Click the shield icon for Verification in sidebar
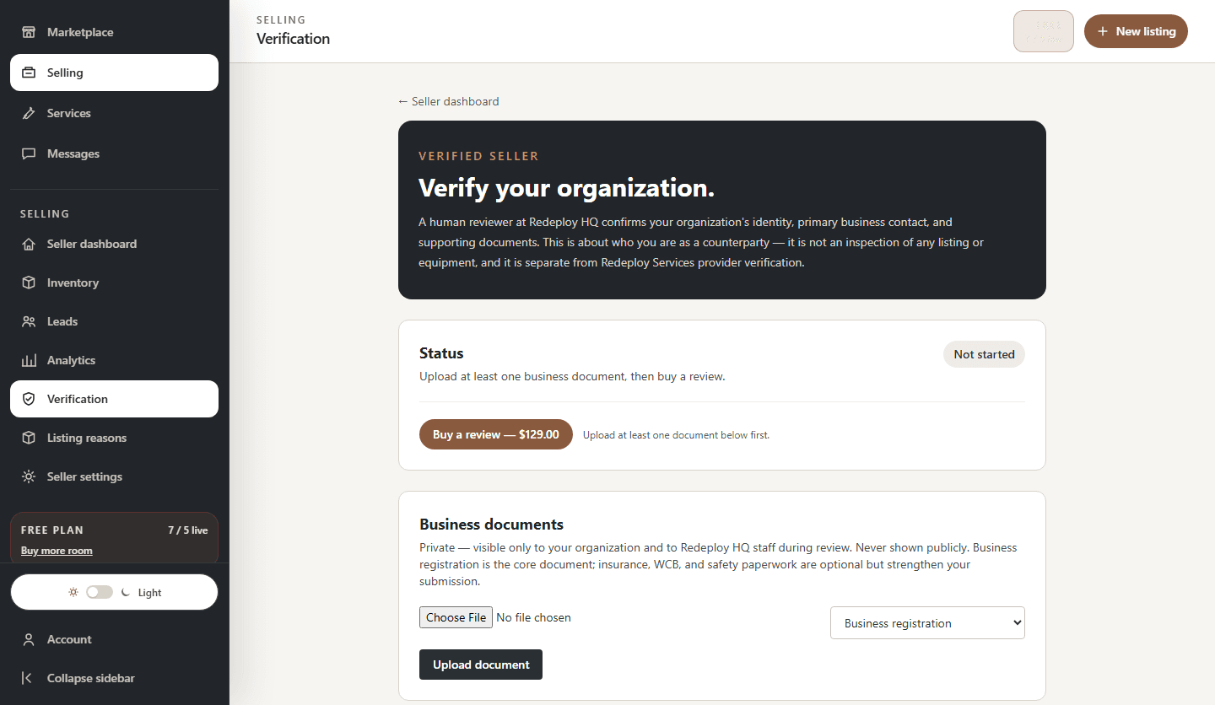1215x705 pixels. coord(29,399)
